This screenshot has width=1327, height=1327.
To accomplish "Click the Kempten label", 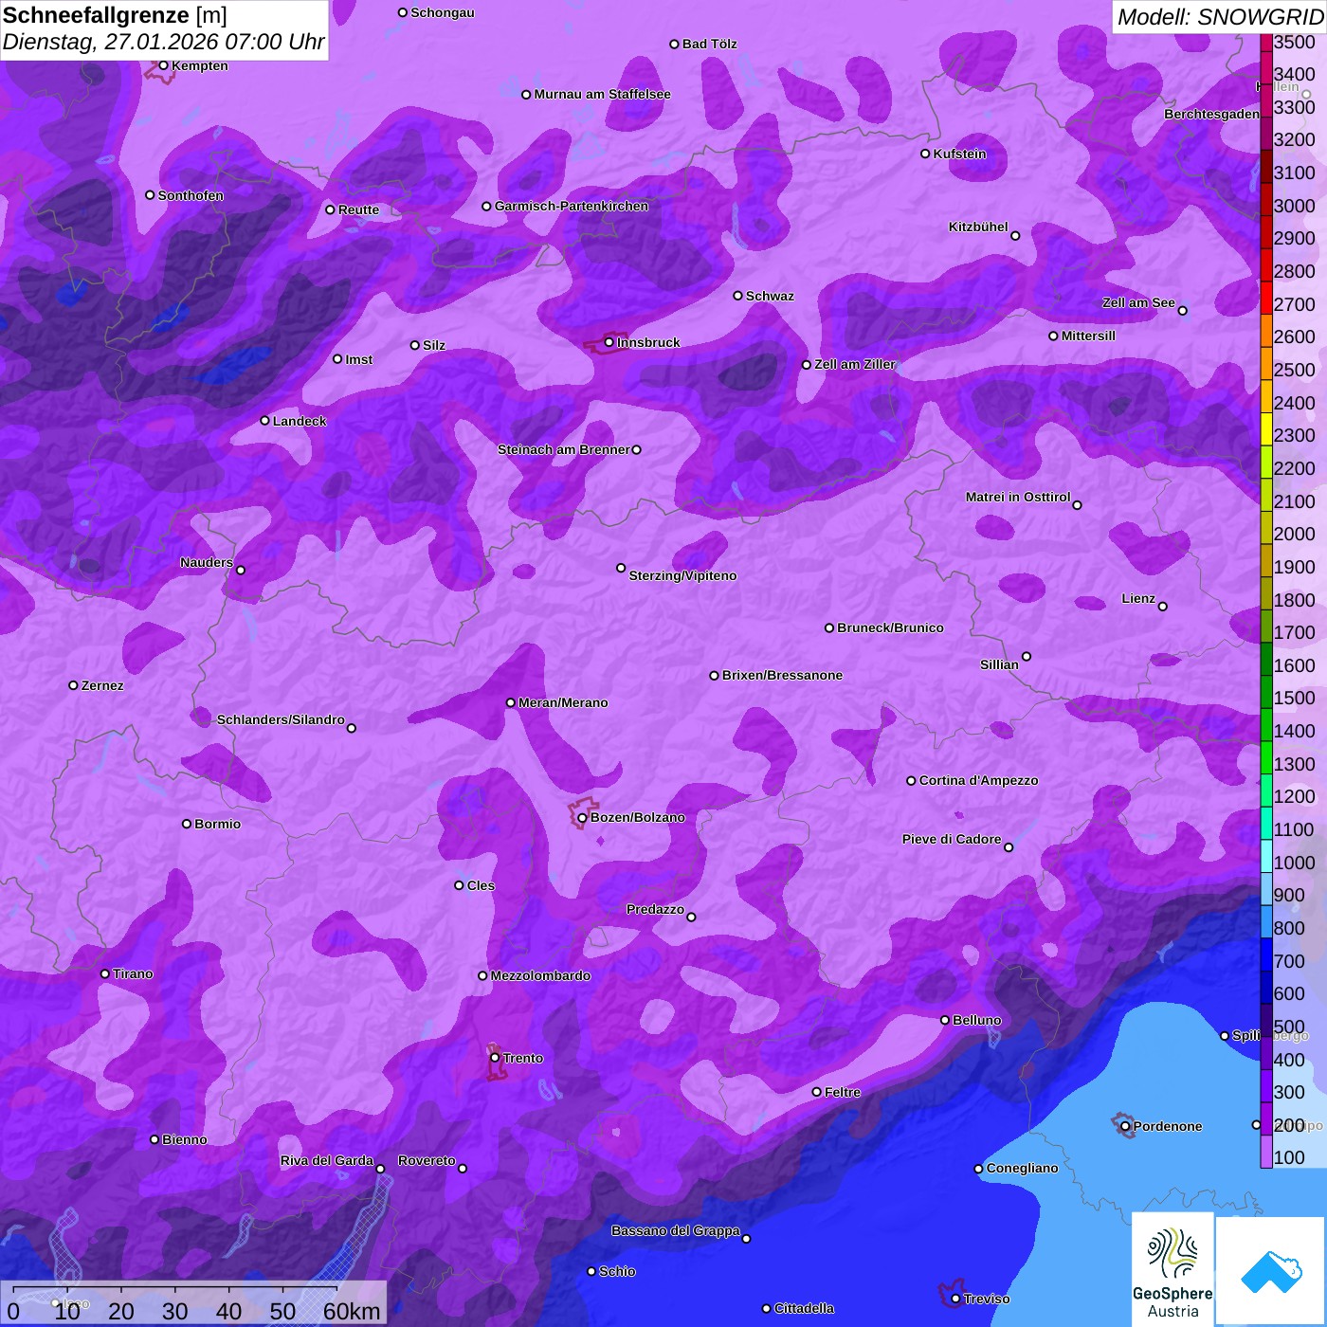I will (x=199, y=65).
